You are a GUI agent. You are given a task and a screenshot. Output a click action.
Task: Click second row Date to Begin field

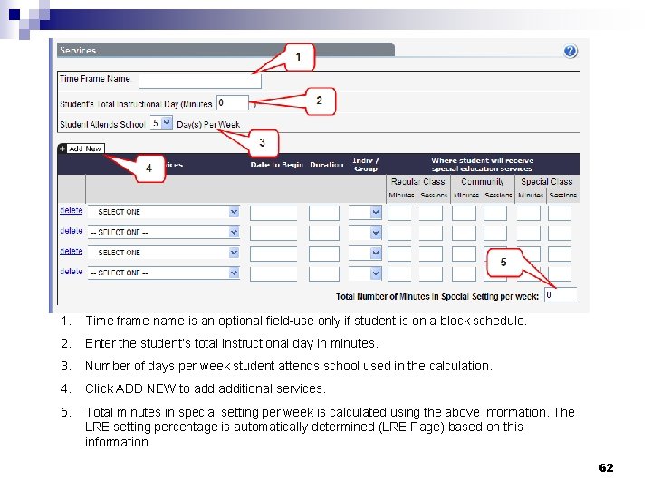point(273,234)
